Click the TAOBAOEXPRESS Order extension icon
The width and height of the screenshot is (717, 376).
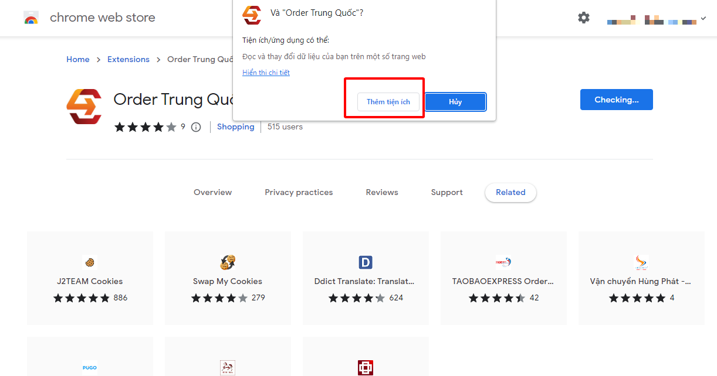coord(503,262)
